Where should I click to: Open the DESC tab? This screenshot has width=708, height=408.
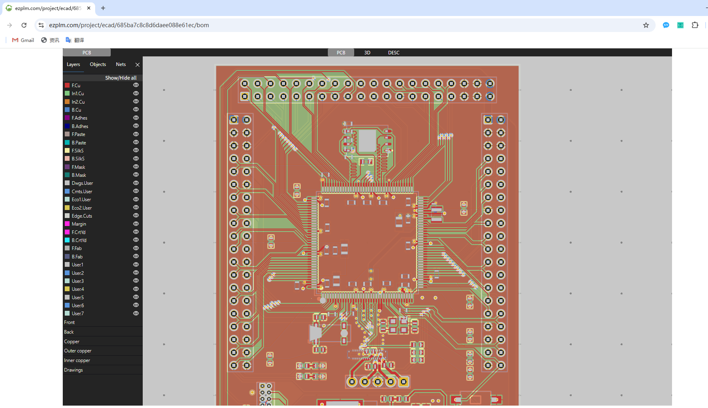click(393, 52)
